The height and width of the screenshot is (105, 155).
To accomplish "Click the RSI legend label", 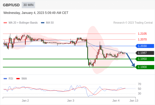I will click(x=11, y=79).
